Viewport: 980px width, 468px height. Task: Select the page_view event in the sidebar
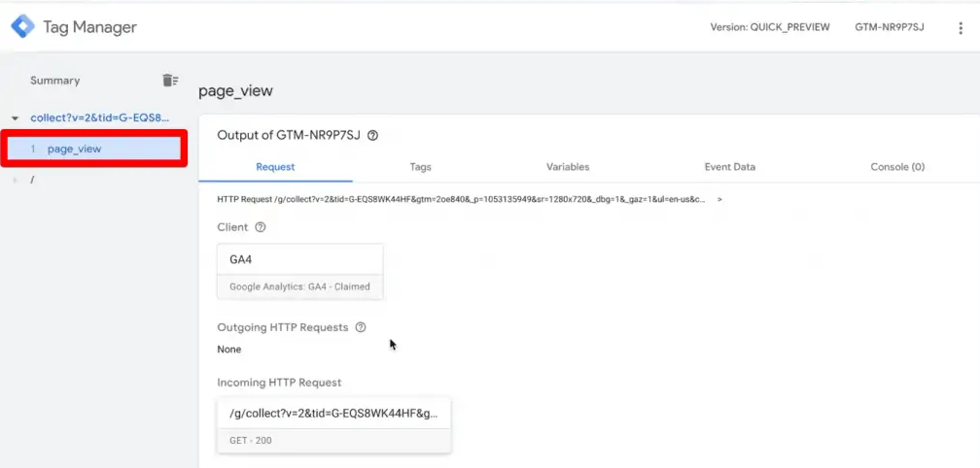(x=93, y=150)
